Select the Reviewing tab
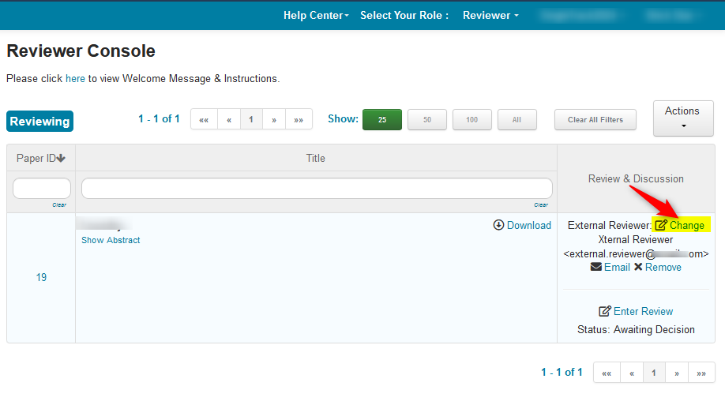This screenshot has height=405, width=725. tap(39, 121)
